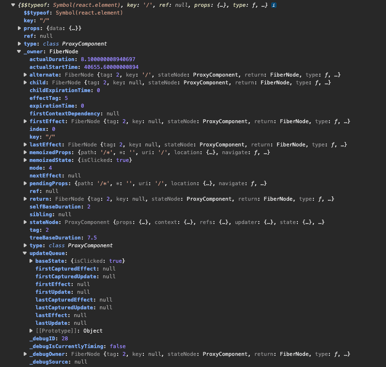Collapse the _owner FiberNode
Screen dimensions: 386x367
(19, 51)
